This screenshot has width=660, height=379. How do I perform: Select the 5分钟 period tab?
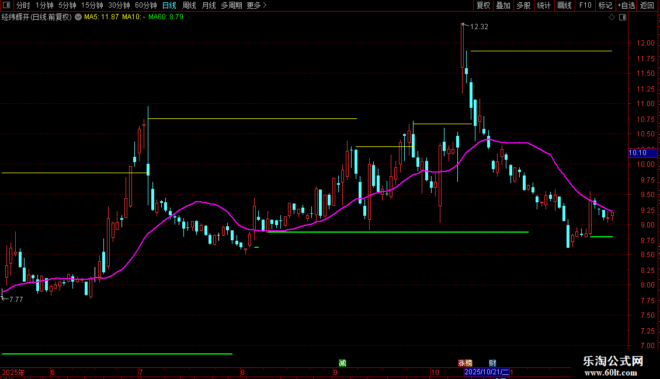pos(67,5)
